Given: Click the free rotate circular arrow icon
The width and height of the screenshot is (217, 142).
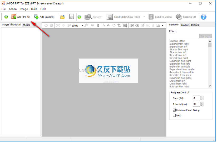Looking at the screenshot, I should click(114, 25).
